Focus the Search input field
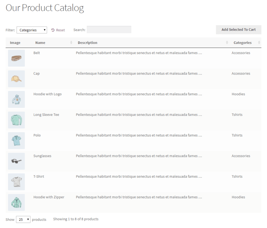 (x=109, y=29)
